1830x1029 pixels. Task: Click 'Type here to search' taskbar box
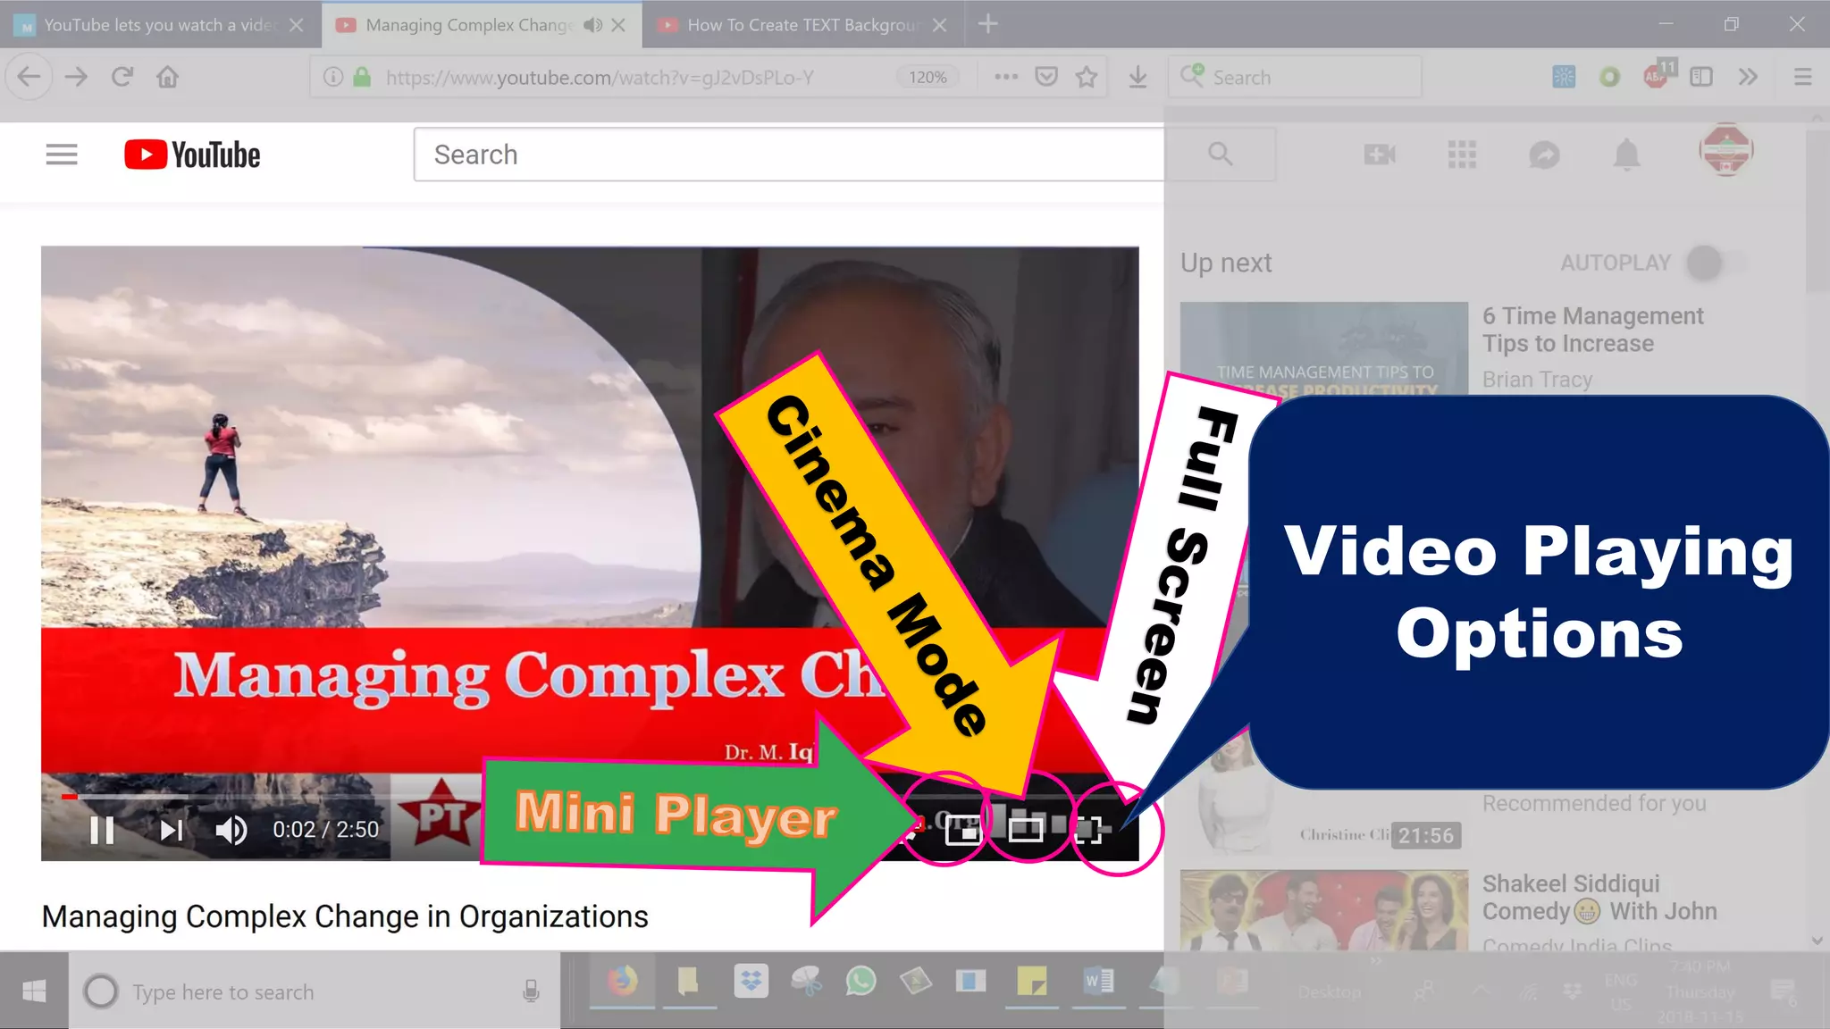(315, 991)
